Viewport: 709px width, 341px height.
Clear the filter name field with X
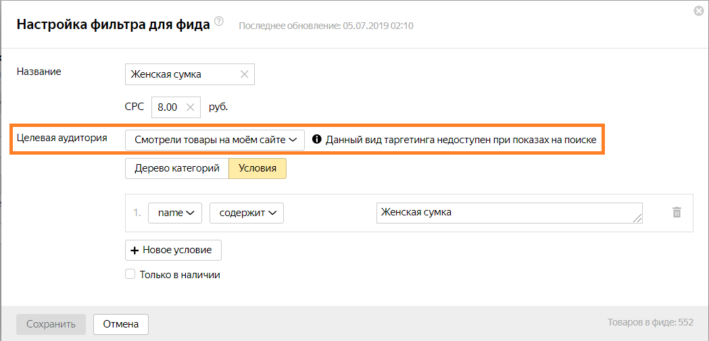[244, 74]
